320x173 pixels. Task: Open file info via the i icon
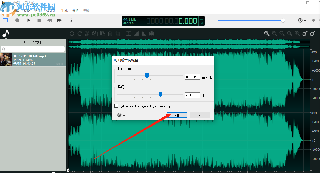[71, 20]
